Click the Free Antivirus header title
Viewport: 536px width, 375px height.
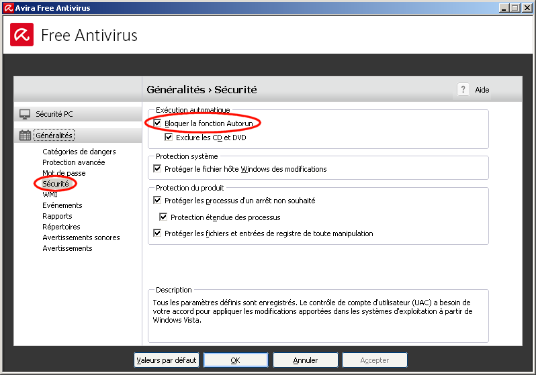coord(89,35)
